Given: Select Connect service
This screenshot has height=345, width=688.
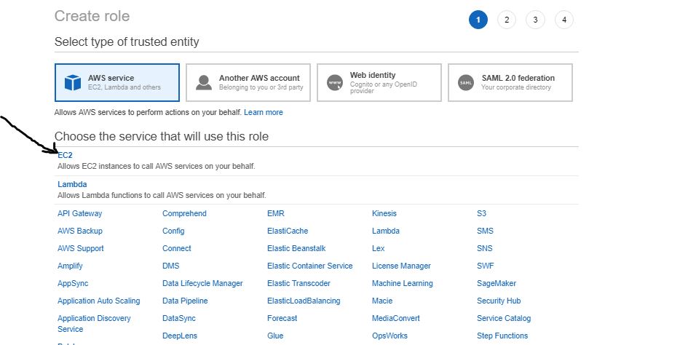Looking at the screenshot, I should [x=176, y=248].
